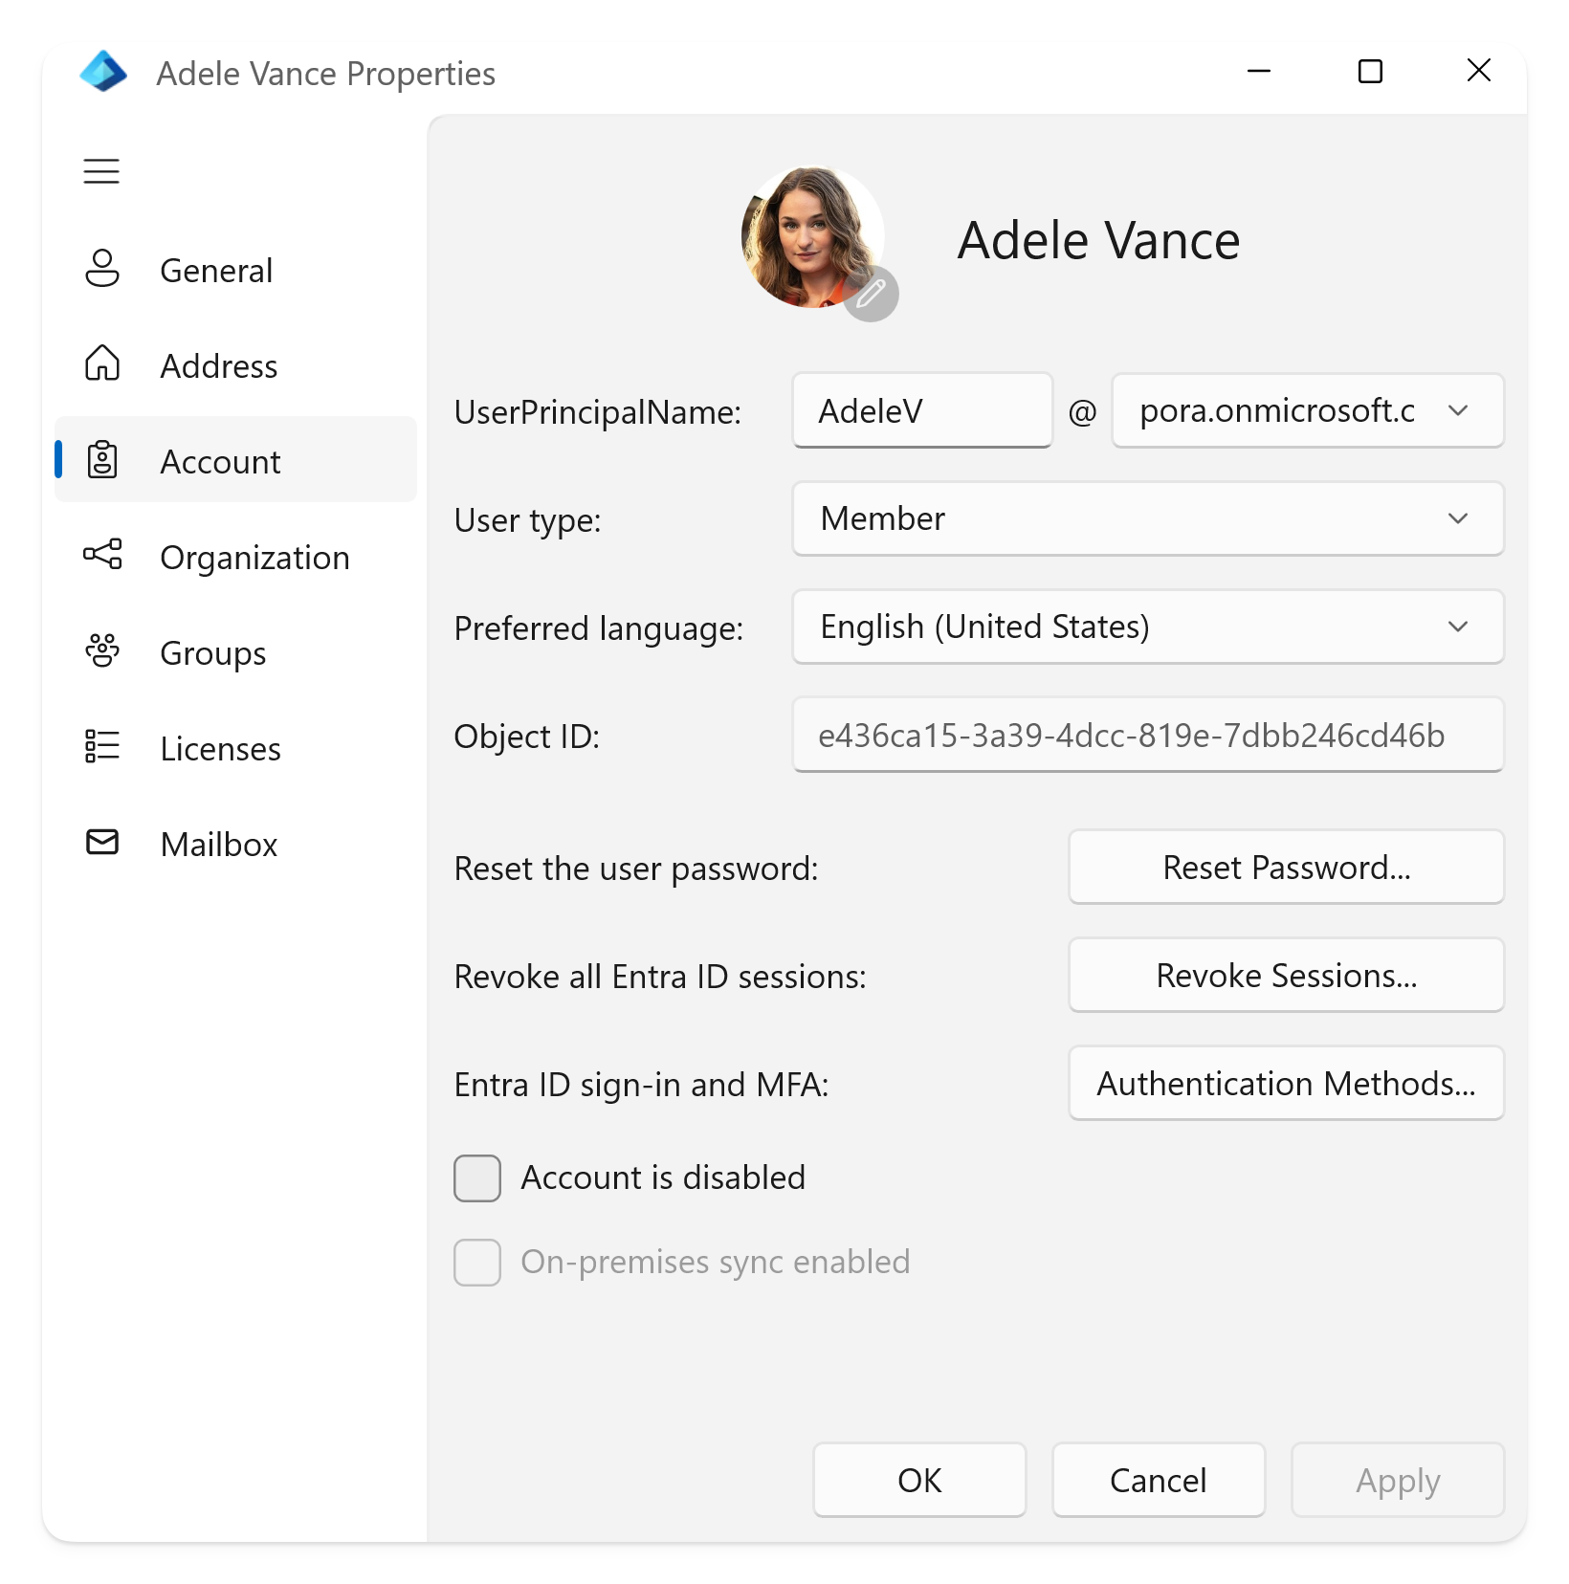The image size is (1569, 1584).
Task: Open Mailbox via the envelope icon
Action: 101,843
